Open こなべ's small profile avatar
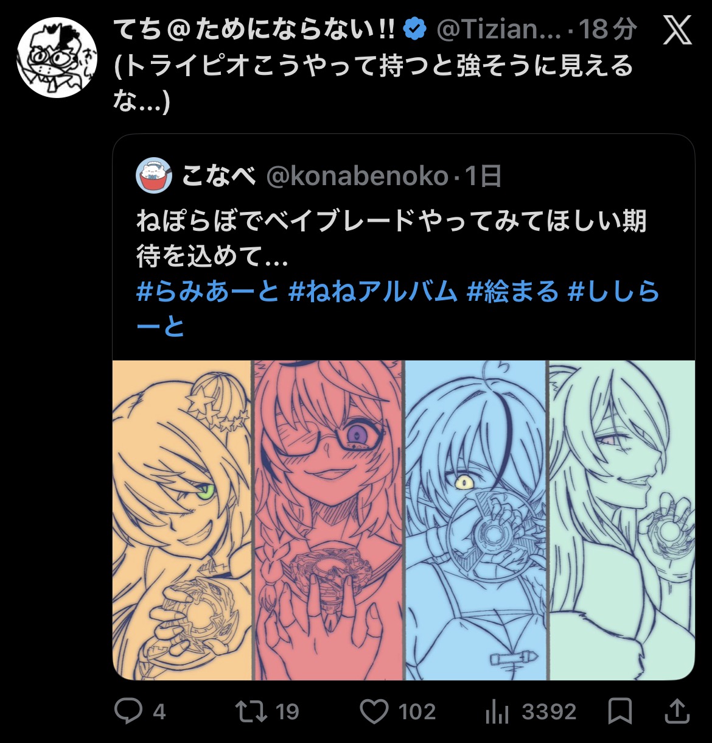Viewport: 712px width, 743px height. tap(154, 176)
